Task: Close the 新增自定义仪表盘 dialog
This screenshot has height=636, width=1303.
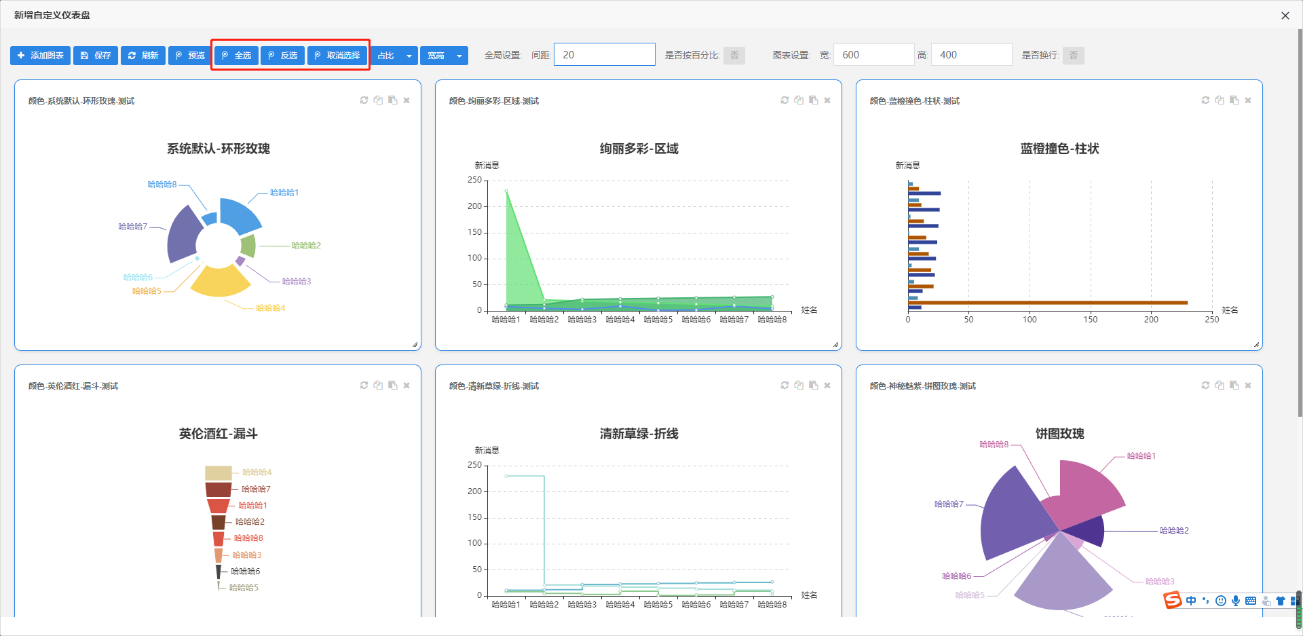Action: coord(1285,16)
